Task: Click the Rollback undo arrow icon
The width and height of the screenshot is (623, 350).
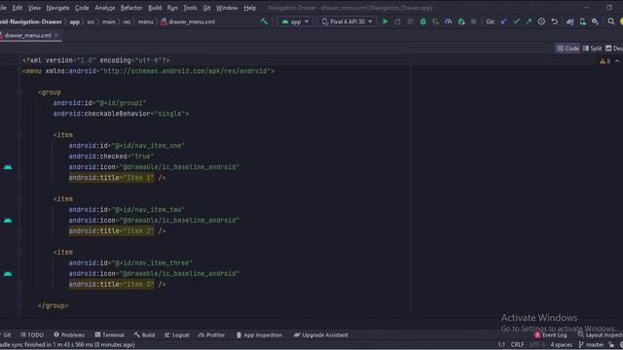Action: click(554, 21)
